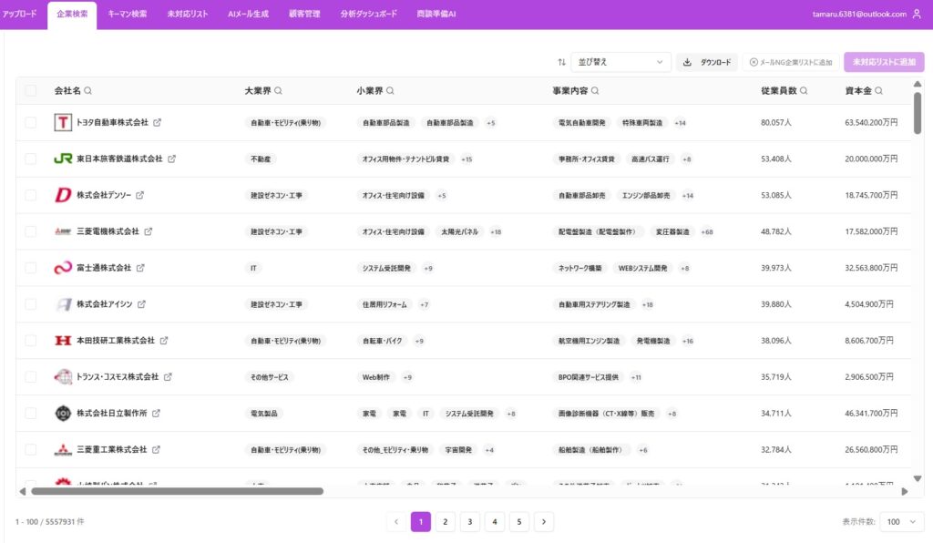Expand +16 more 事業内容 tags for 本田技研工業
933x543 pixels.
pyautogui.click(x=688, y=341)
